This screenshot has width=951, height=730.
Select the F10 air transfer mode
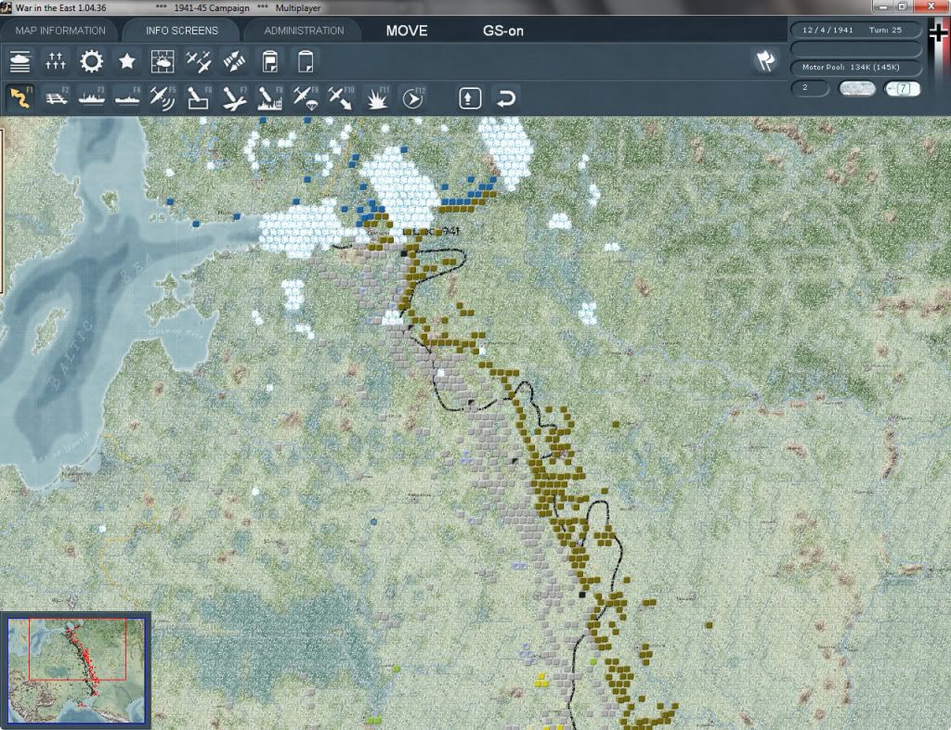(x=341, y=98)
